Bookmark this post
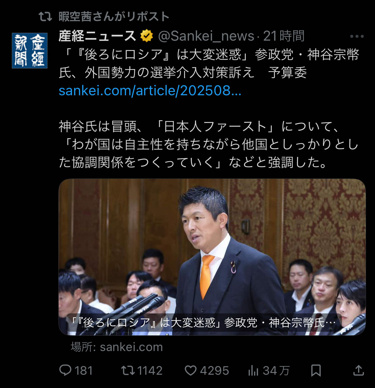Screen dimensions: 375x388 pyautogui.click(x=316, y=370)
